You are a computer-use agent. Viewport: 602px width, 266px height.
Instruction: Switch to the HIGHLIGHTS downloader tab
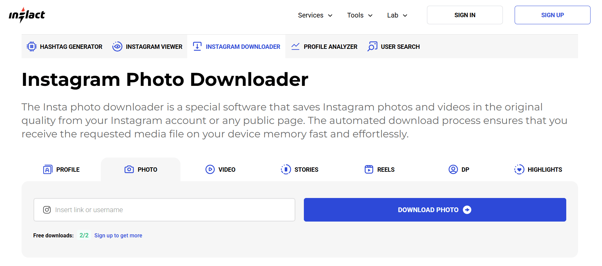tap(538, 169)
